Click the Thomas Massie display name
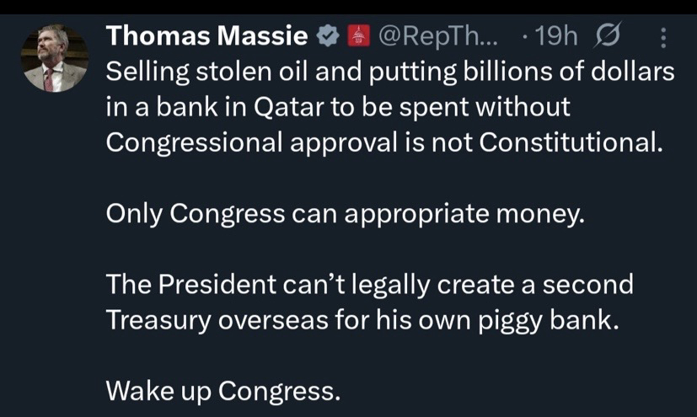The image size is (697, 417). 206,36
